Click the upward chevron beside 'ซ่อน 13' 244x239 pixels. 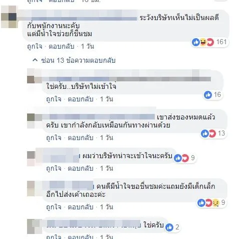(x=35, y=60)
